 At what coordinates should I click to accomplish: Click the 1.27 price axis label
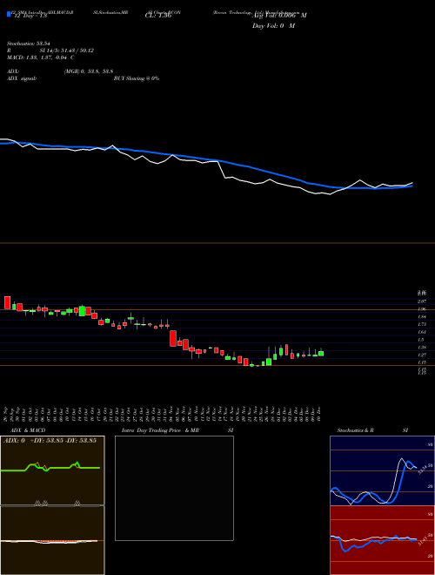(421, 355)
